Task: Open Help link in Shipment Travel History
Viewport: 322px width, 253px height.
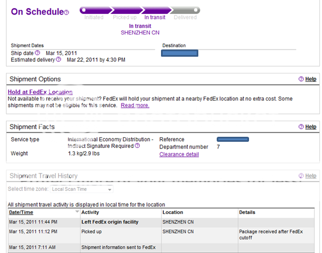Action: [x=311, y=176]
